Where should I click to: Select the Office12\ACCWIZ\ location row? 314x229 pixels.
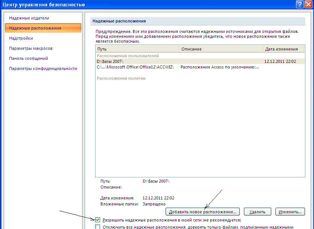point(200,67)
